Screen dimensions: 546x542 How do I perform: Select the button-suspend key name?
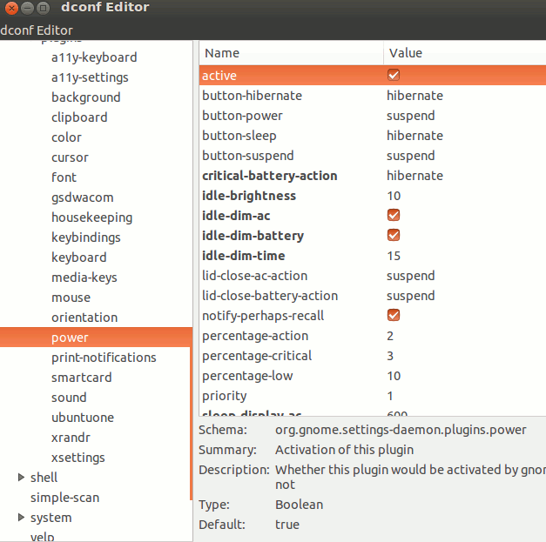(x=248, y=156)
